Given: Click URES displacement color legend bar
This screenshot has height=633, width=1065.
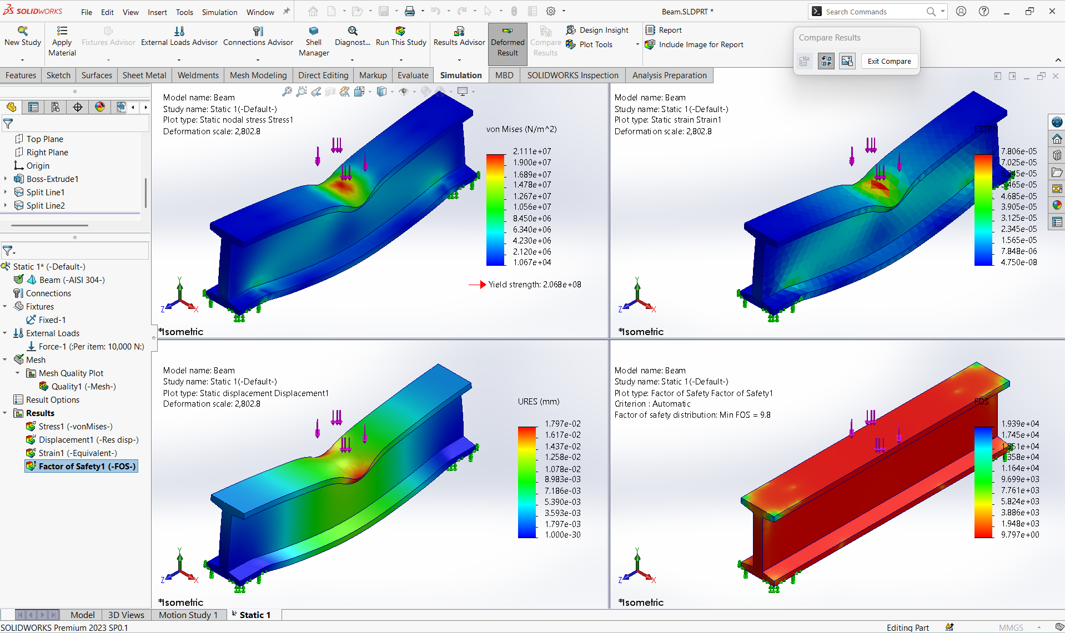Looking at the screenshot, I should (x=527, y=482).
